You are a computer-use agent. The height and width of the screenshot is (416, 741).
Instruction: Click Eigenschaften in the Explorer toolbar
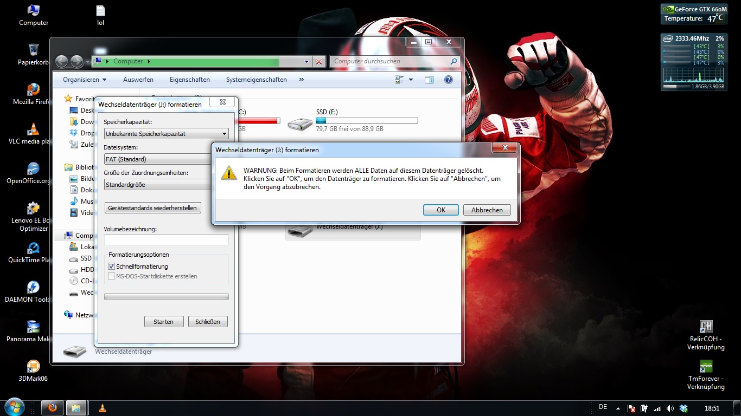(x=190, y=80)
